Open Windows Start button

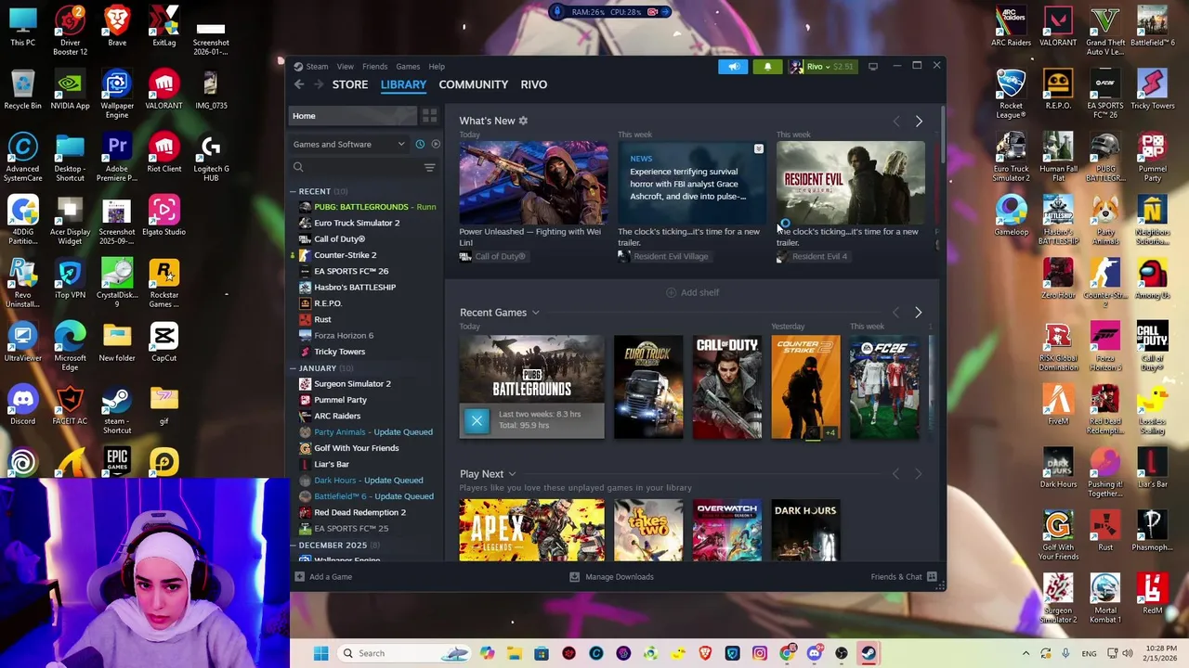[320, 653]
